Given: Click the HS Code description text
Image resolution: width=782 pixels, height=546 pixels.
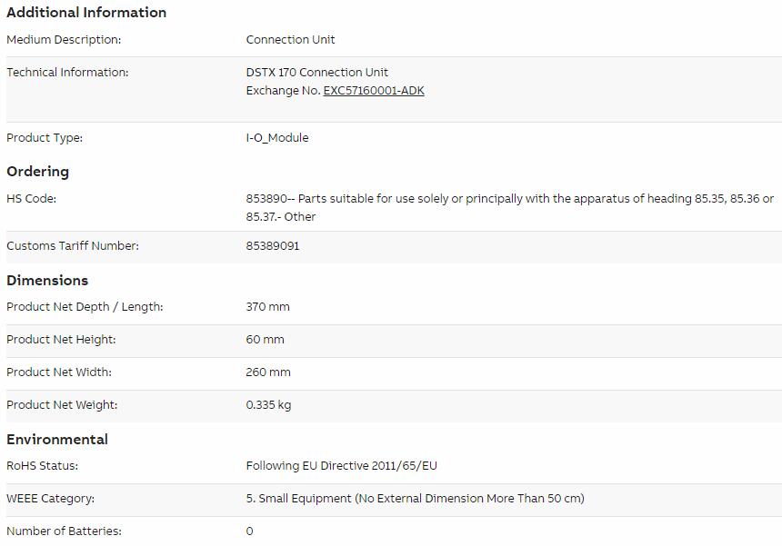Looking at the screenshot, I should click(x=510, y=207).
